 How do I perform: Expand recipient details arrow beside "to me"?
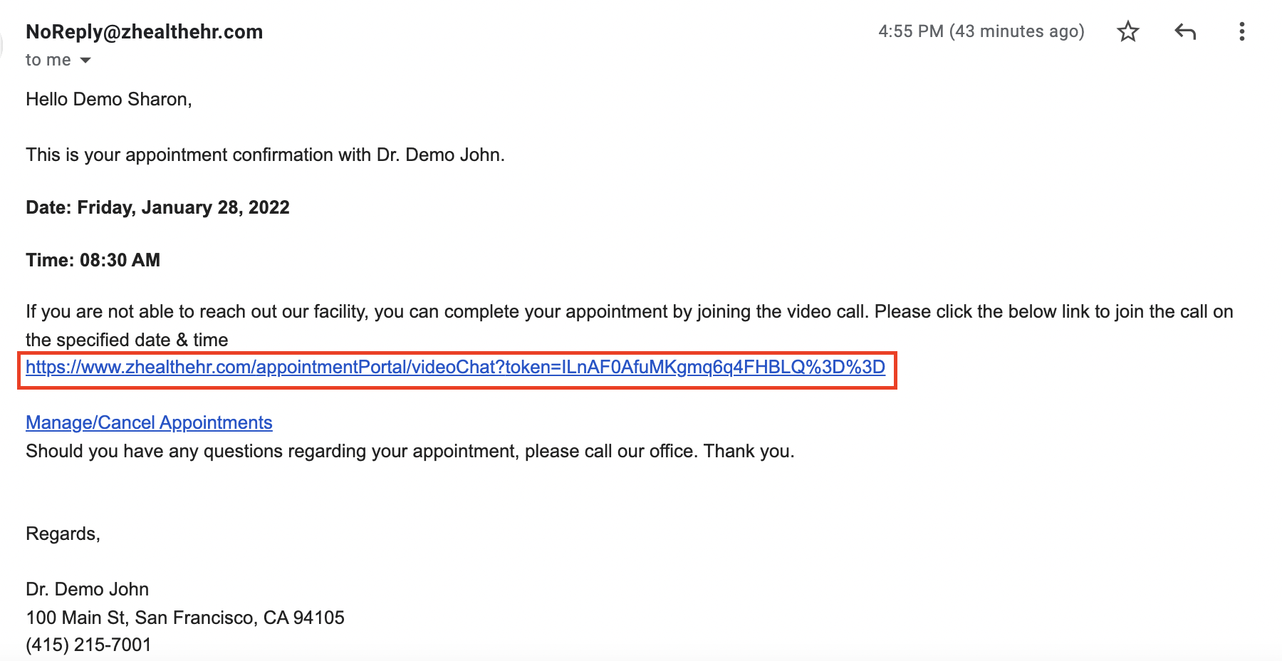(x=85, y=61)
